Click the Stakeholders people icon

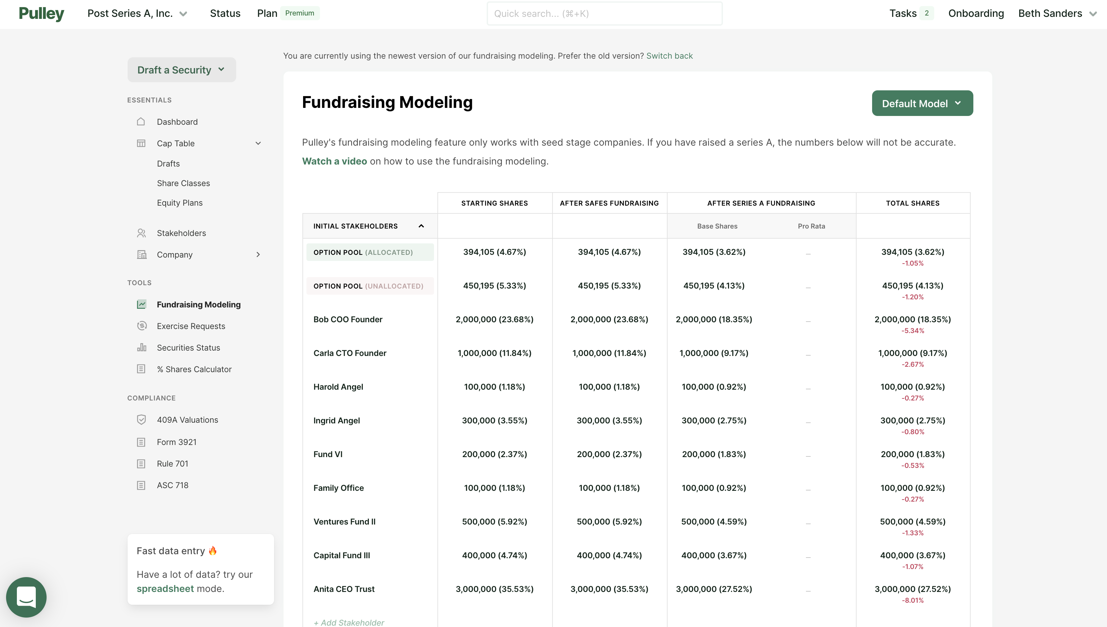tap(141, 233)
